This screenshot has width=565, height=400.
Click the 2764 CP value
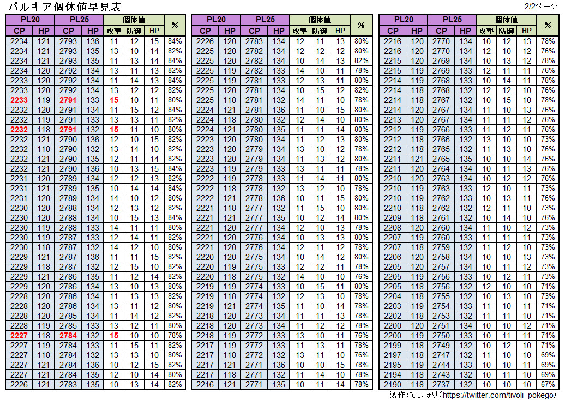coord(441,169)
